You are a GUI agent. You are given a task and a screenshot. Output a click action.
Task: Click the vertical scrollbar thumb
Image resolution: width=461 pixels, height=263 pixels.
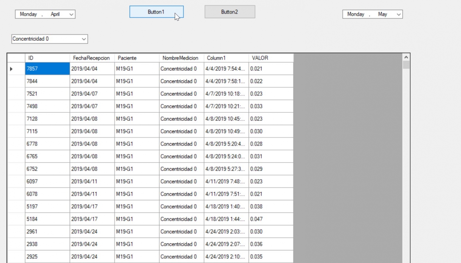click(x=406, y=65)
